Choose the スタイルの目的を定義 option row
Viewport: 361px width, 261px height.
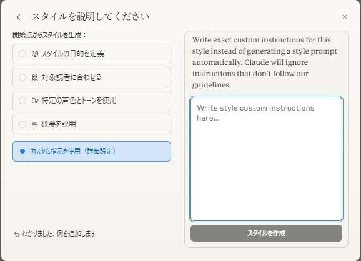(x=92, y=54)
